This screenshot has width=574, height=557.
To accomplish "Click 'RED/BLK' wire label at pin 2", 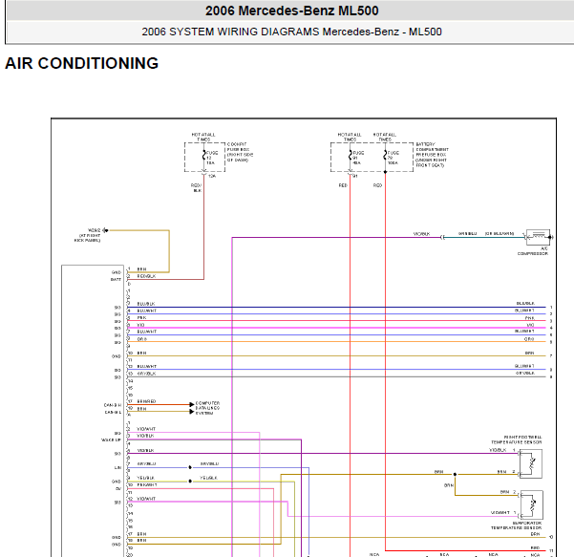I will [x=146, y=276].
